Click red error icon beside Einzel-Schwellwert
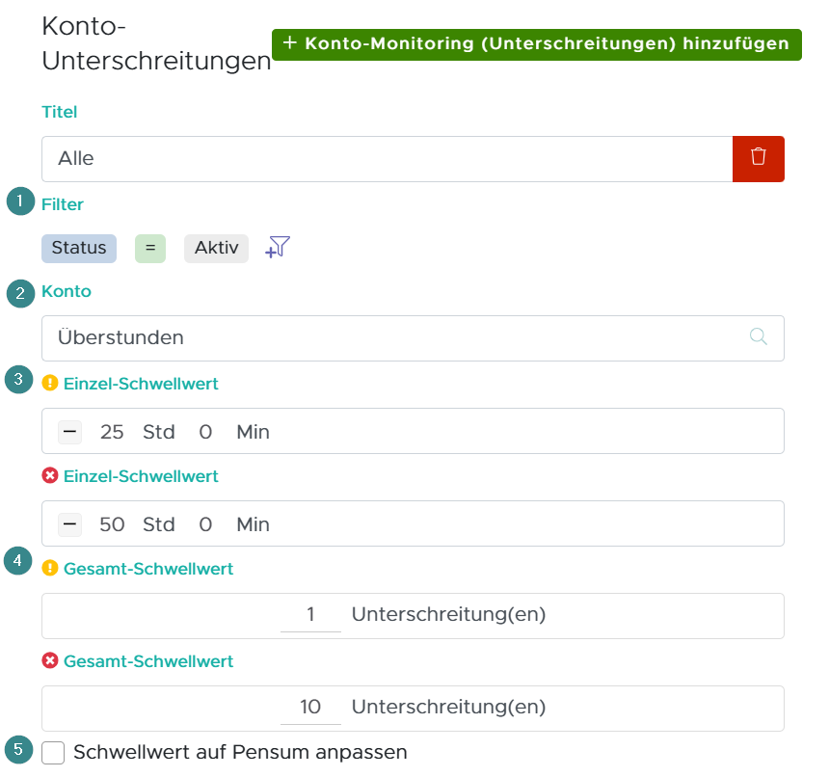 [x=50, y=476]
